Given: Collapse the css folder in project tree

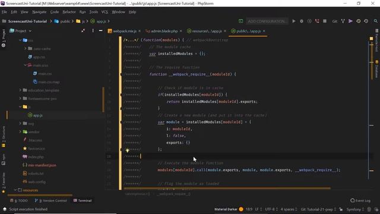Looking at the screenshot, I should [x=20, y=40].
